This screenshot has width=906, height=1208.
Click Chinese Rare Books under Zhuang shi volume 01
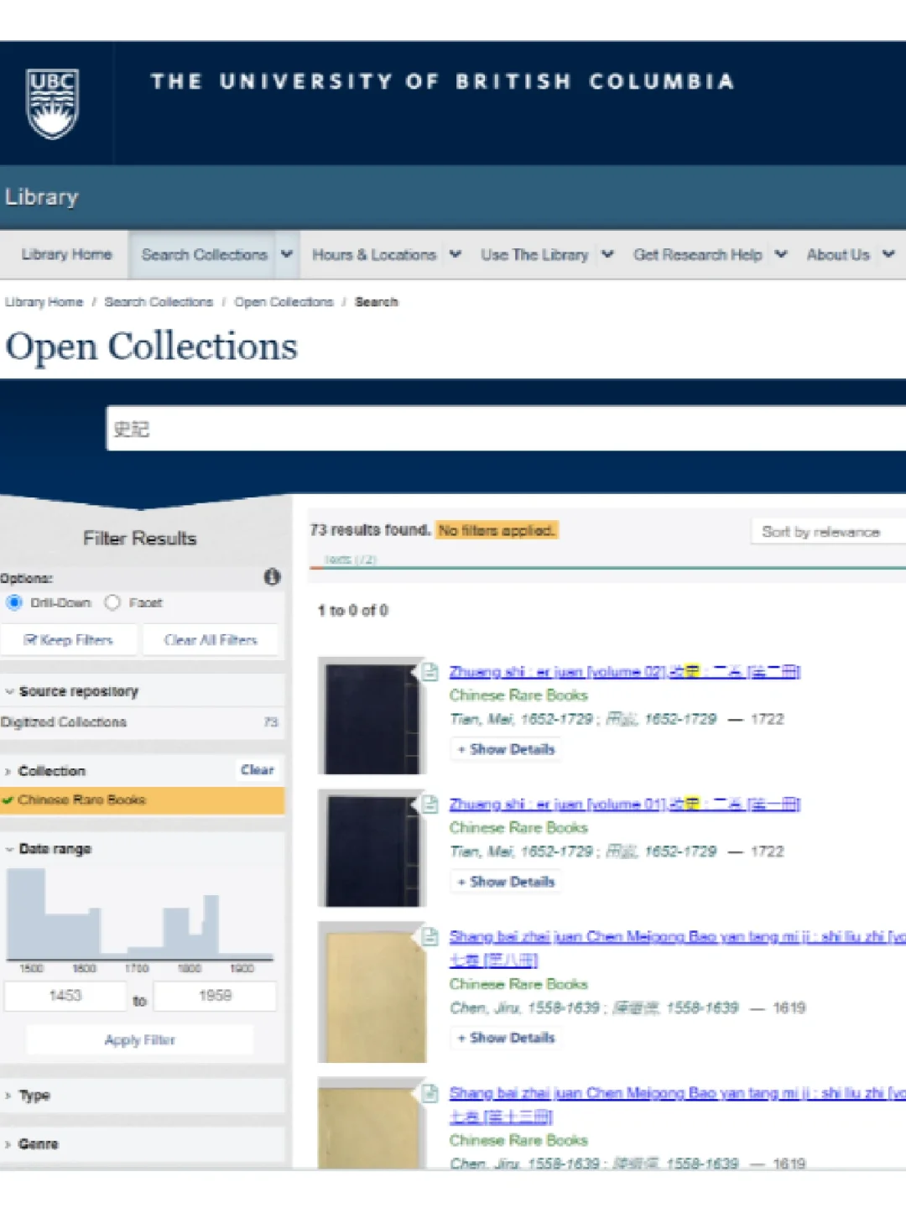coord(518,828)
